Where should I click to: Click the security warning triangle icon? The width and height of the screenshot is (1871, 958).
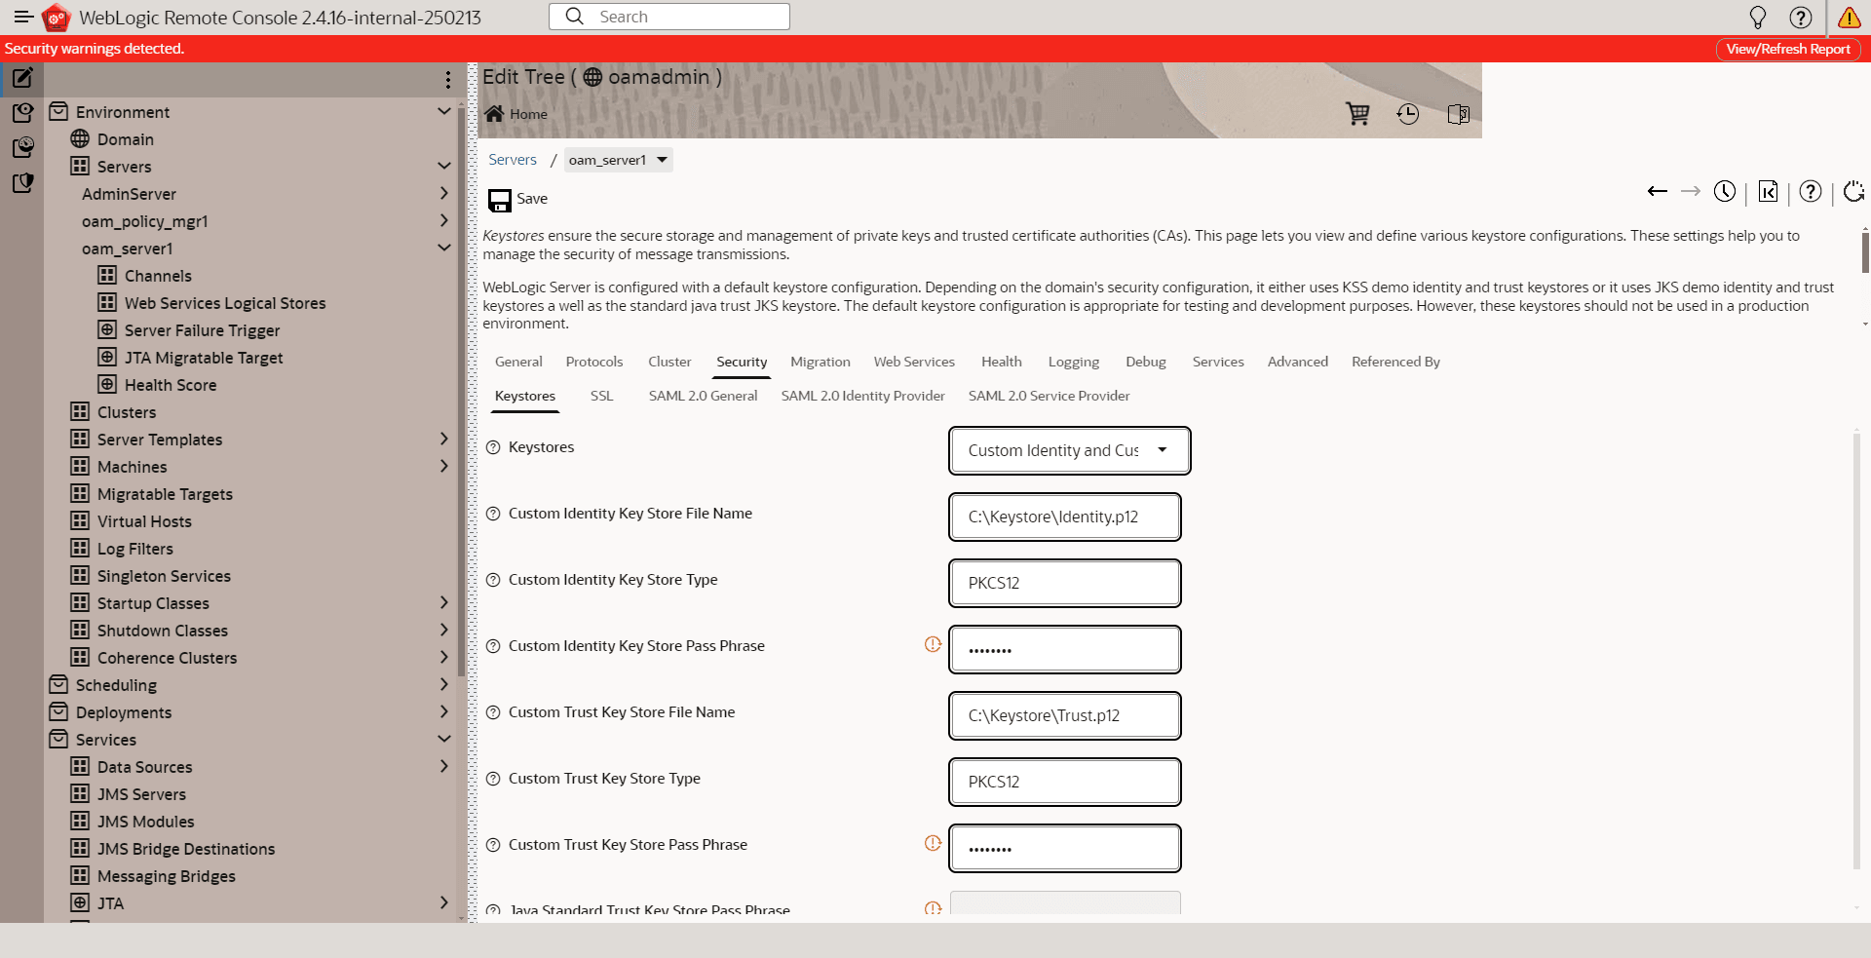(x=1849, y=18)
